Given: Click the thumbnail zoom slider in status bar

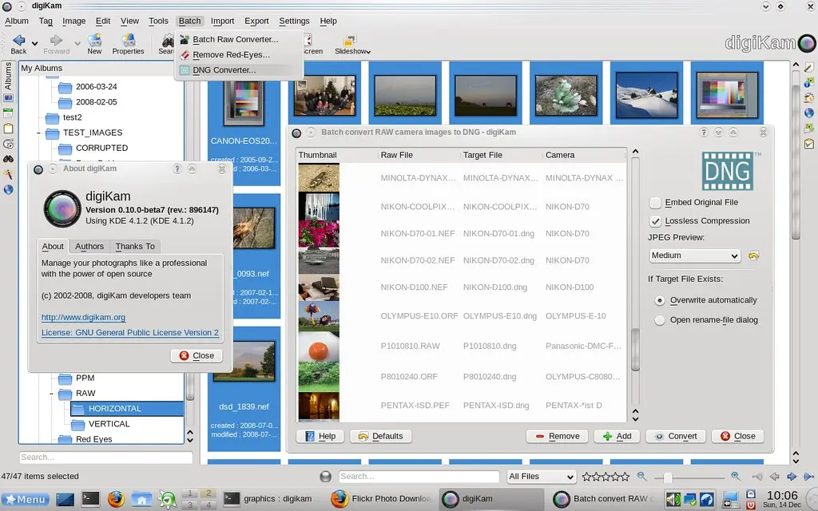Looking at the screenshot, I should (x=668, y=476).
